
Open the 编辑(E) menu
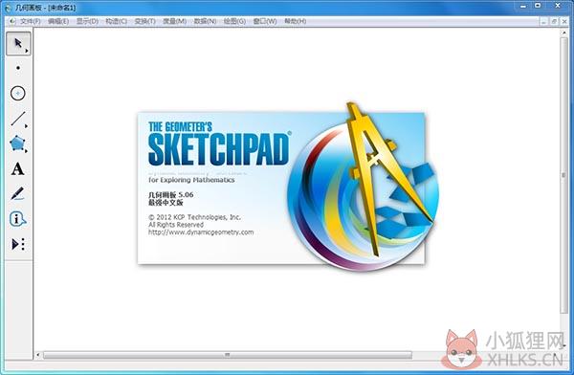(x=58, y=21)
